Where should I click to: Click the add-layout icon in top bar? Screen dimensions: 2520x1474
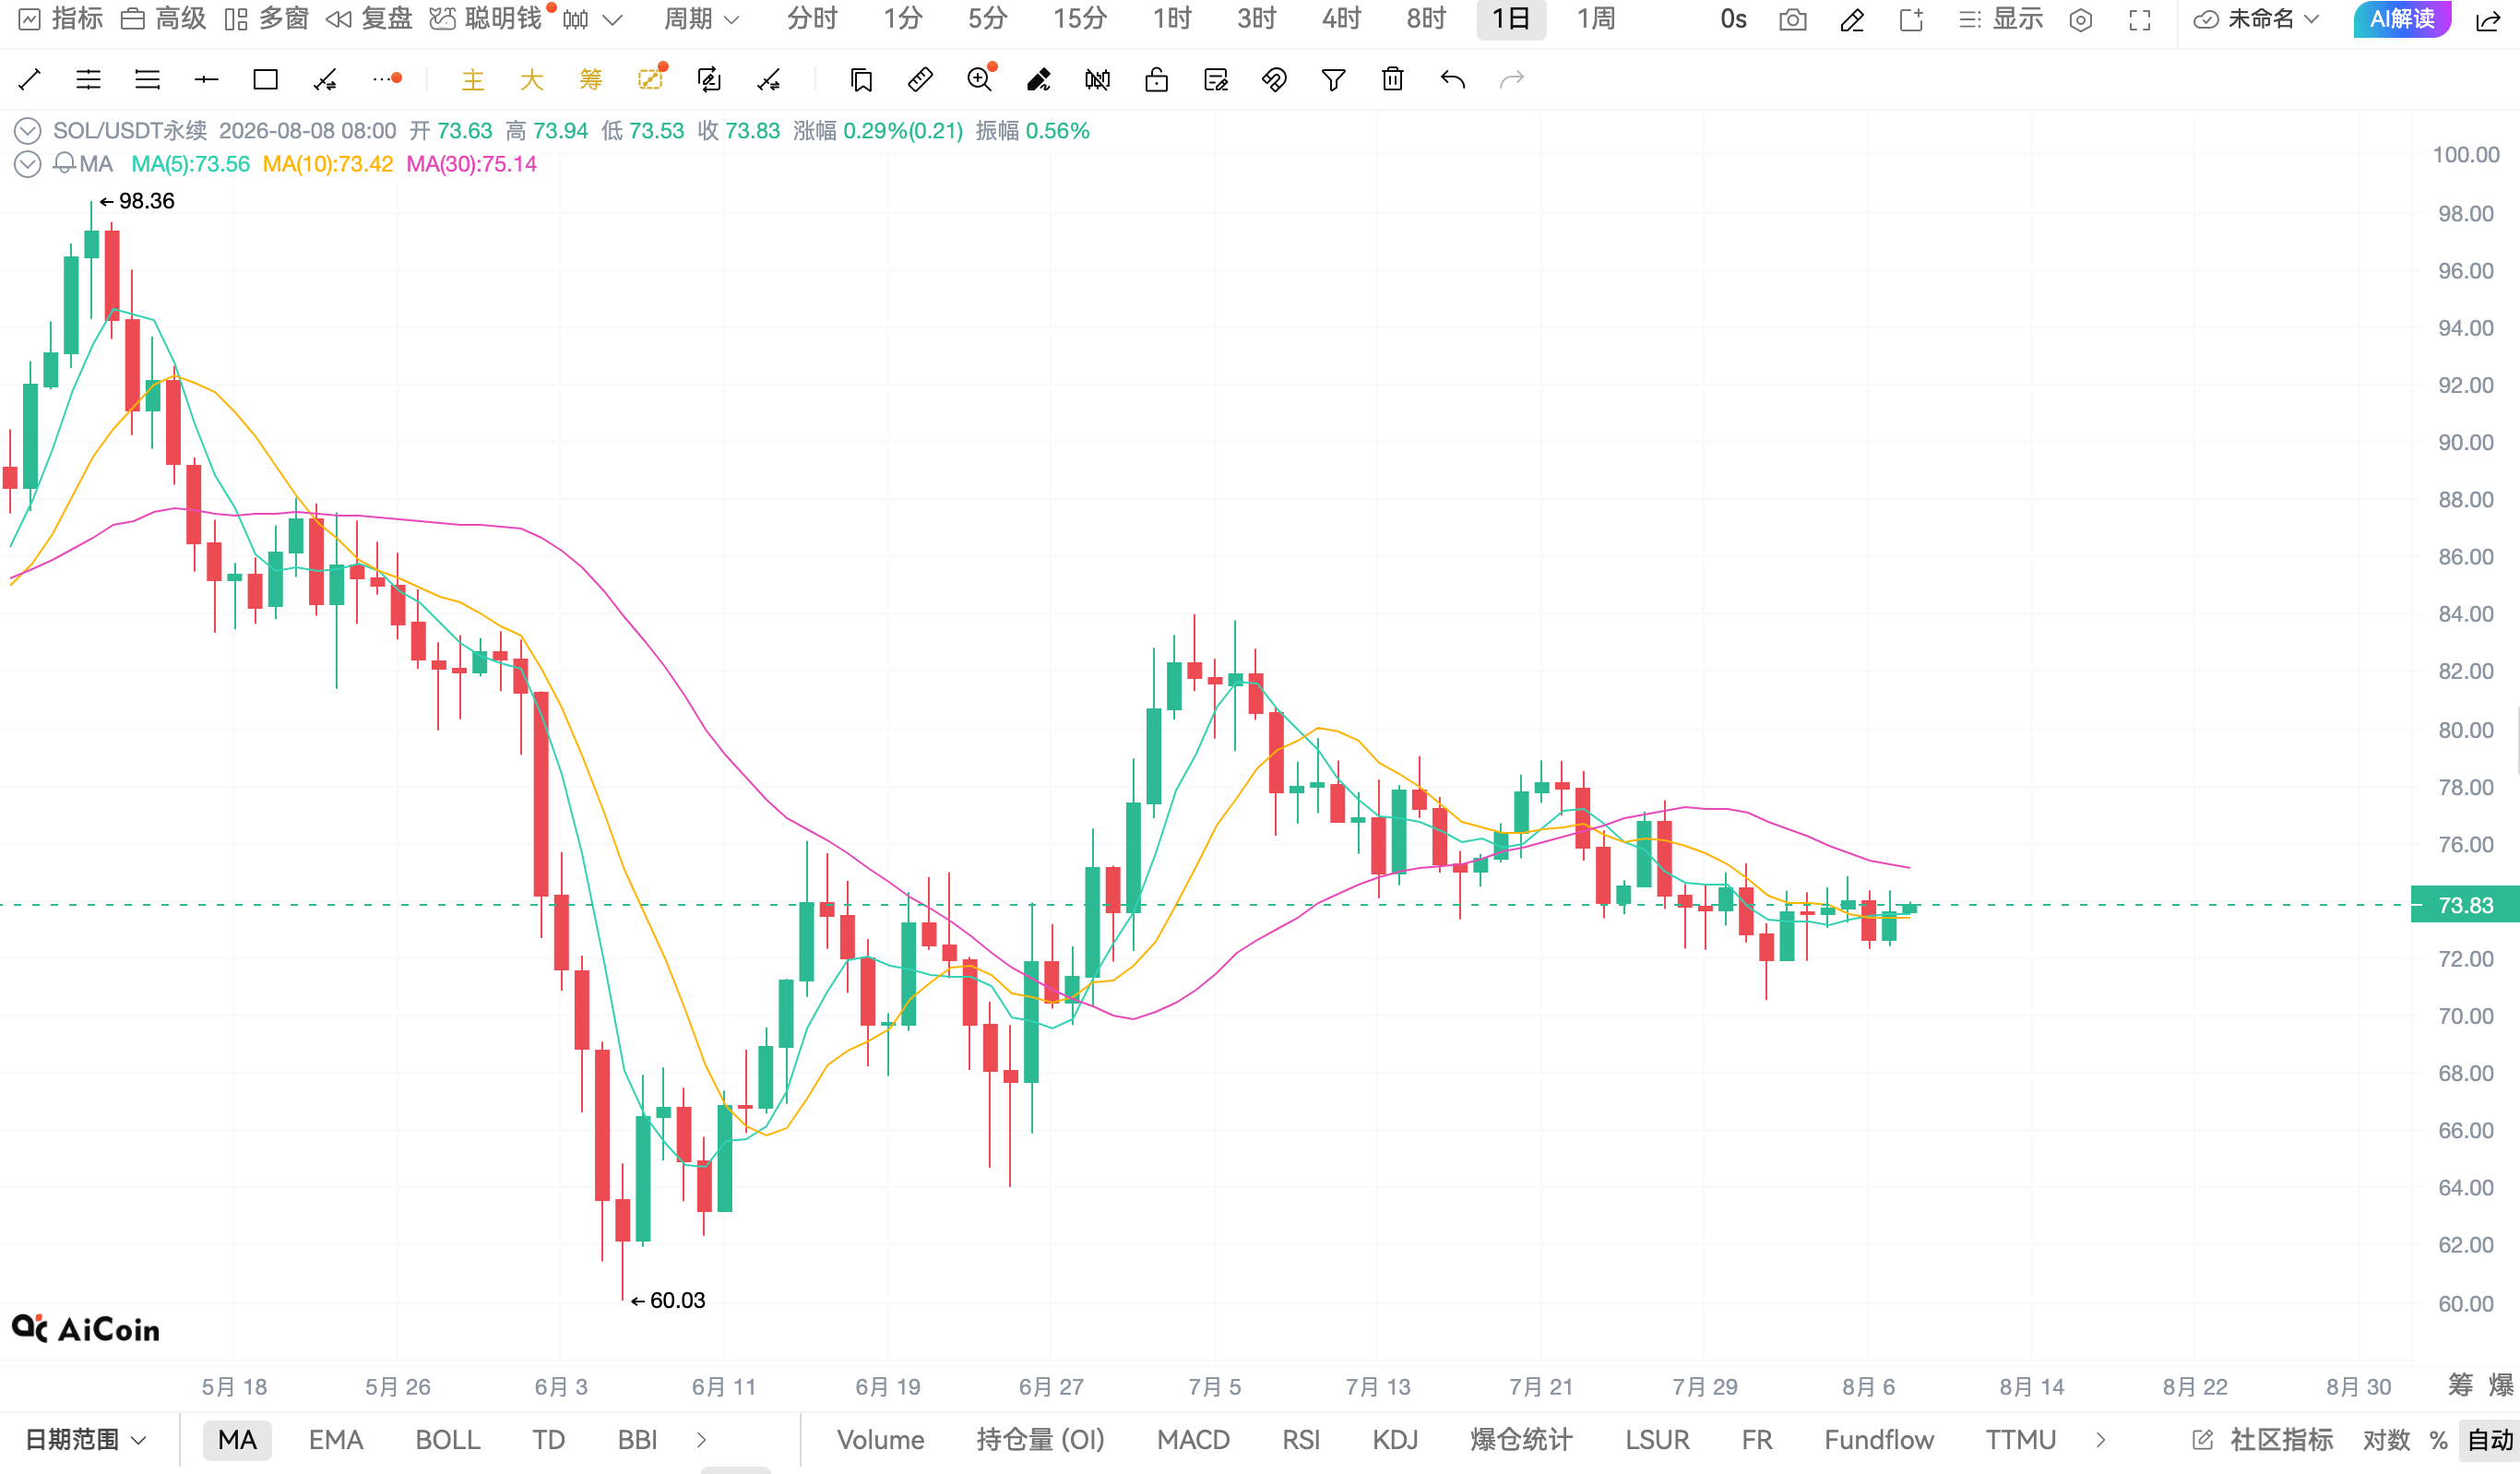(1911, 20)
